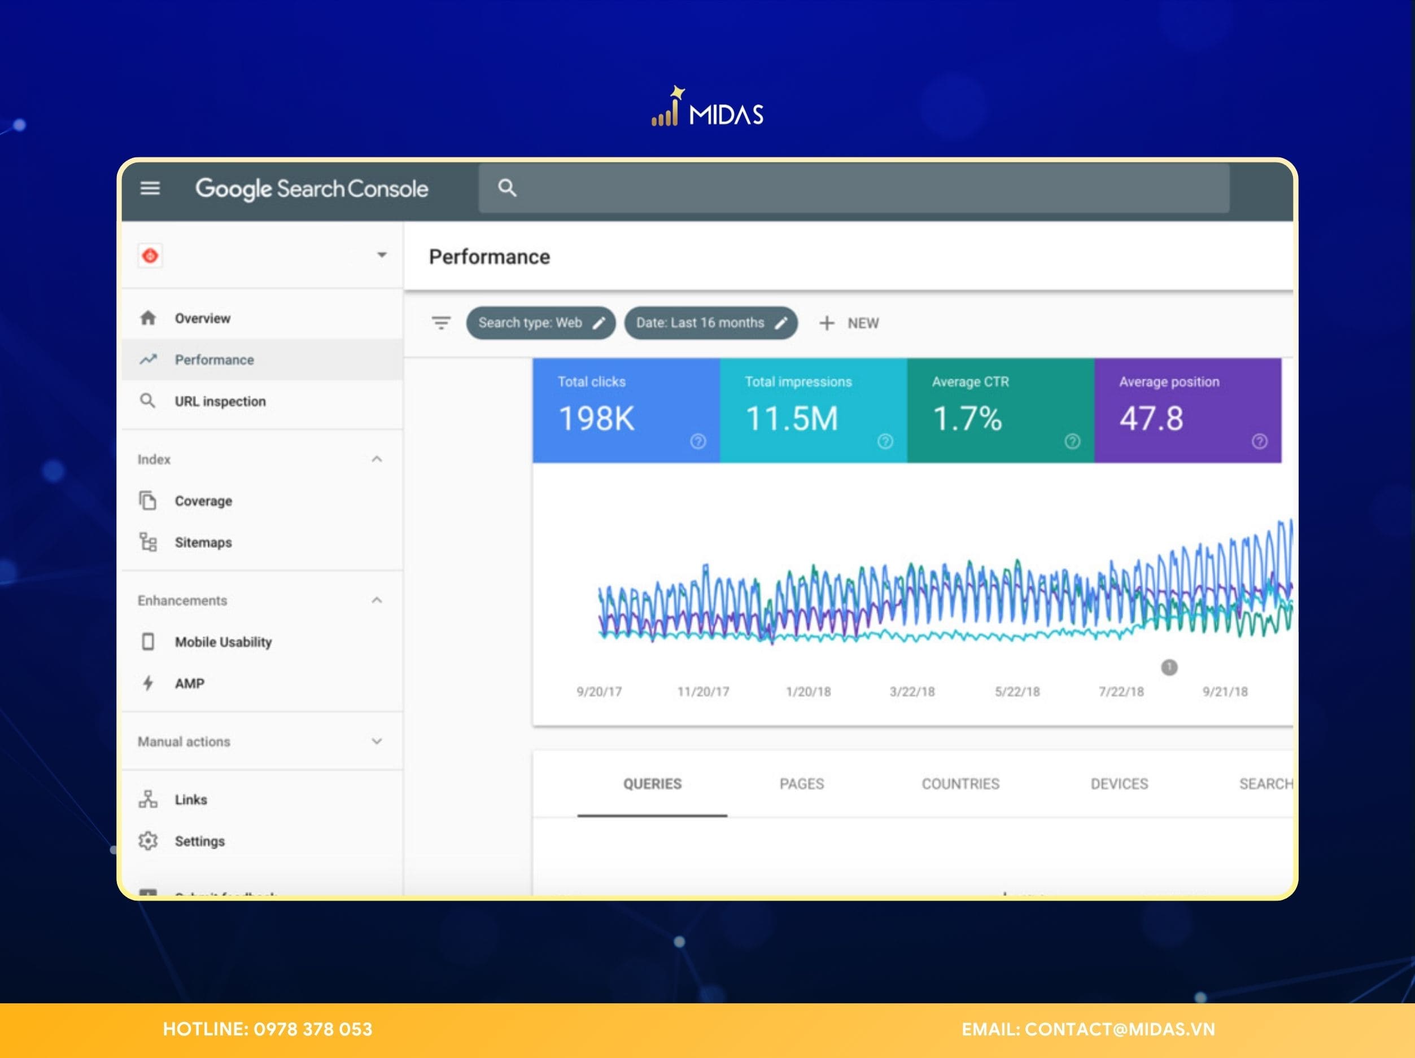Toggle the Total clicks metric card
Image resolution: width=1415 pixels, height=1058 pixels.
(x=626, y=410)
